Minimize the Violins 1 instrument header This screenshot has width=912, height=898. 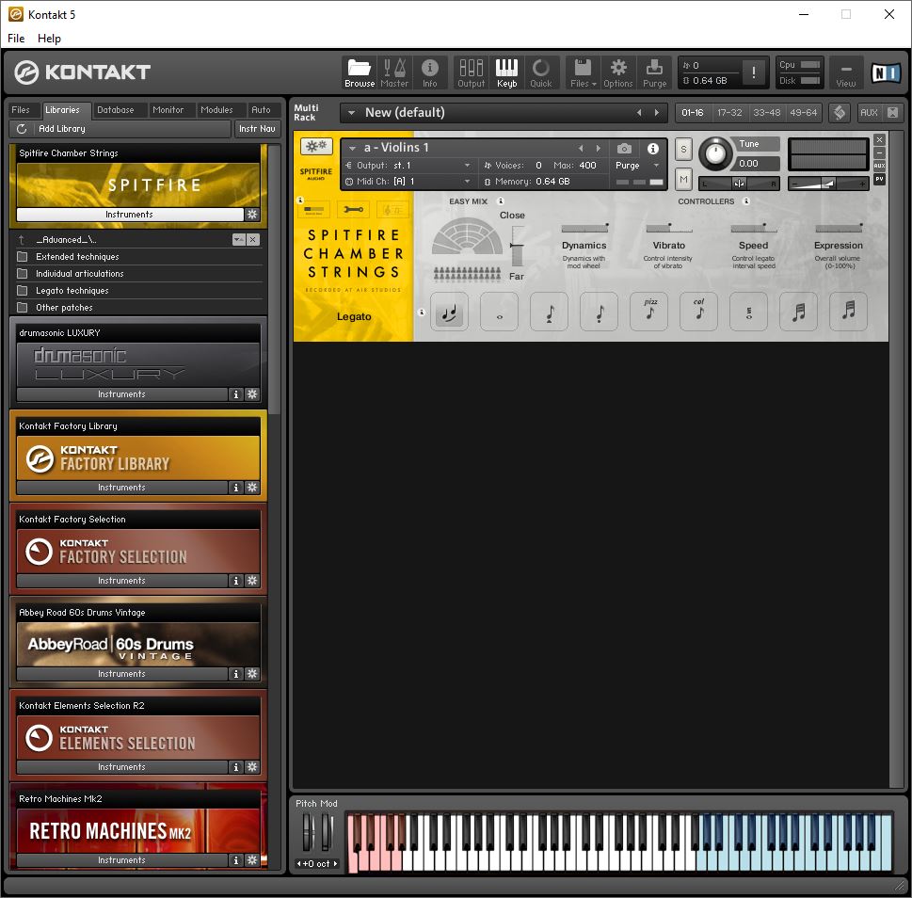coord(879,152)
